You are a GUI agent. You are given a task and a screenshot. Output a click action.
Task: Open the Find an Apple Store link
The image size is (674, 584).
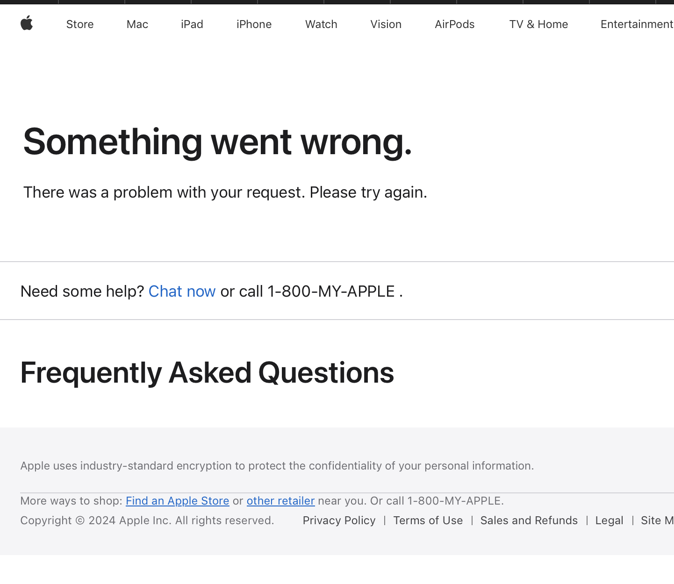178,501
